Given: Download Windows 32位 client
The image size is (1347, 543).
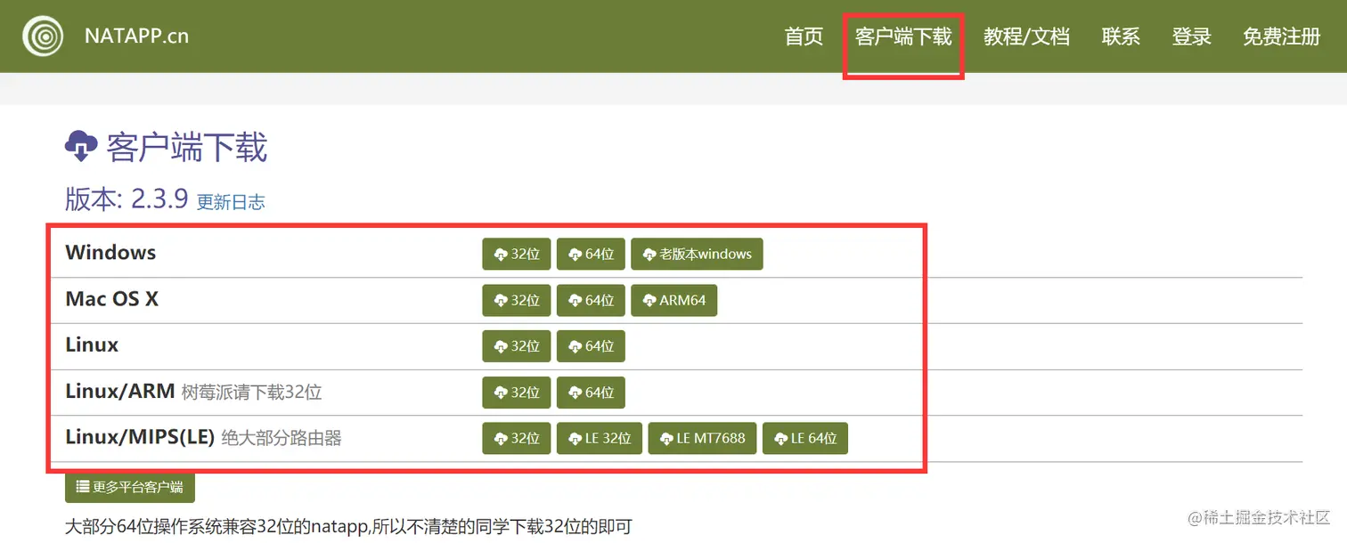Looking at the screenshot, I should point(517,254).
